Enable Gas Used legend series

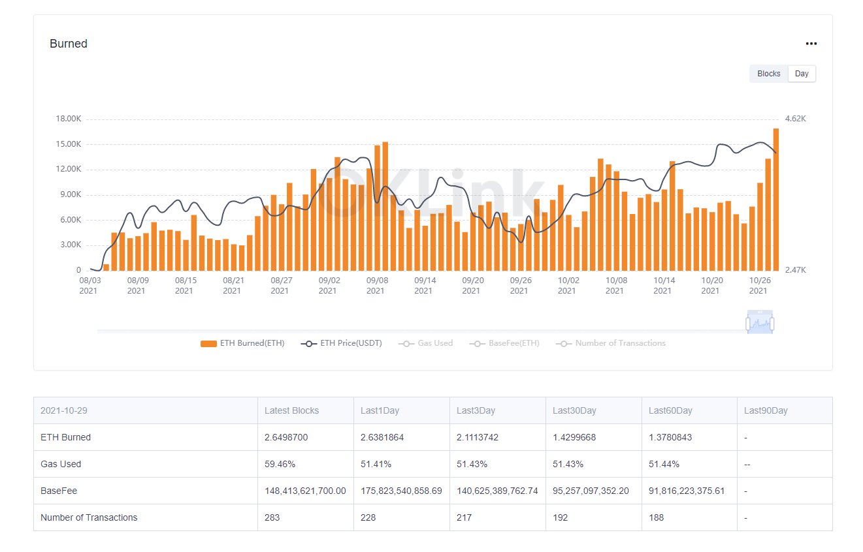pyautogui.click(x=425, y=343)
